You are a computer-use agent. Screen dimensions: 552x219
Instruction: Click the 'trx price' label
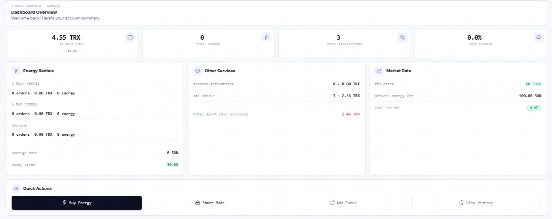pyautogui.click(x=384, y=84)
